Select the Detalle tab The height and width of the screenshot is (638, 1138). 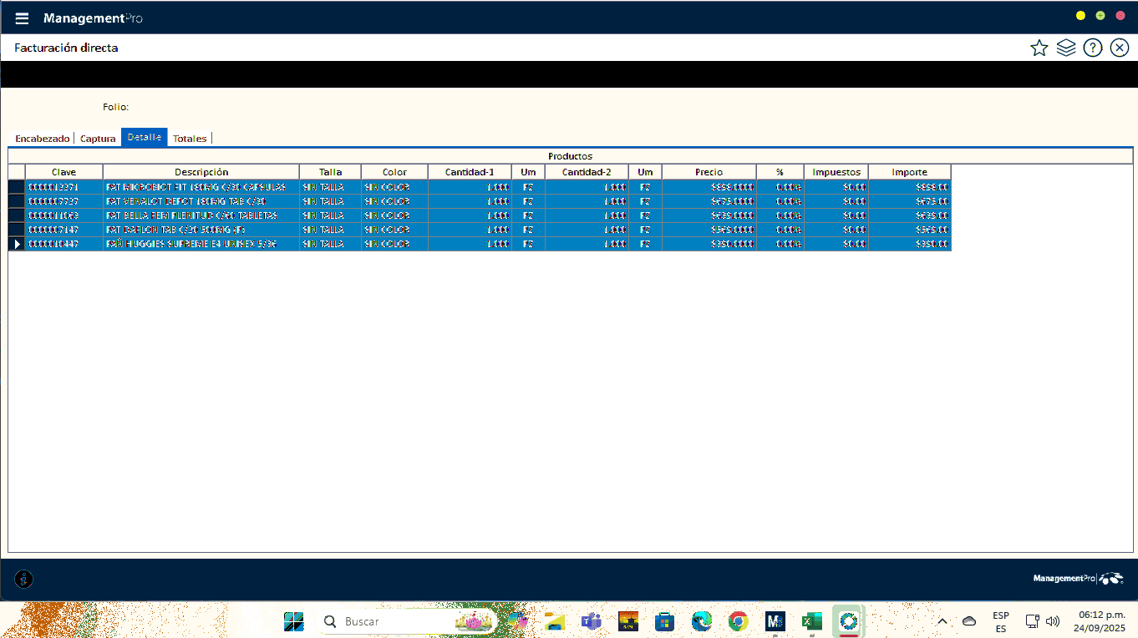pos(145,137)
